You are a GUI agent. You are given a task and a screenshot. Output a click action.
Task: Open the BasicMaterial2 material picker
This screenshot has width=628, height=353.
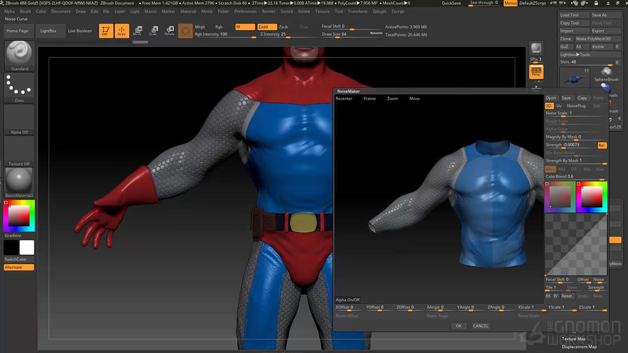pos(20,182)
